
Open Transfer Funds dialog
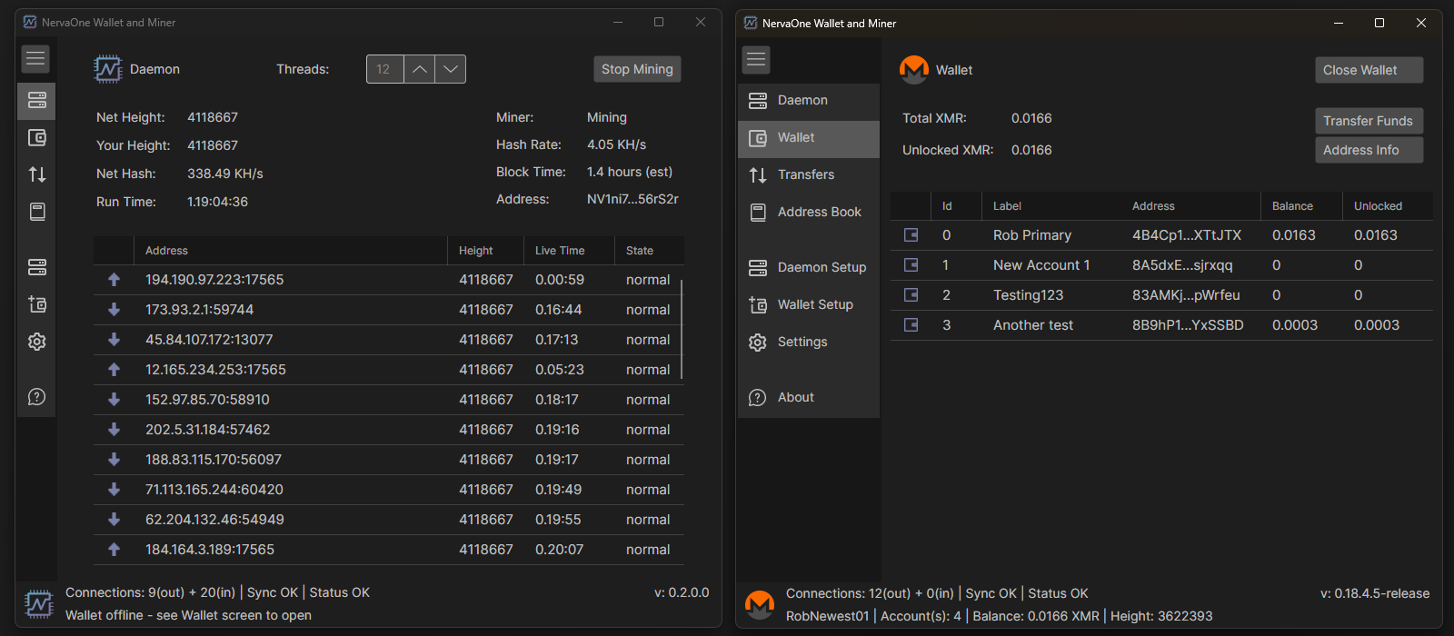tap(1369, 121)
